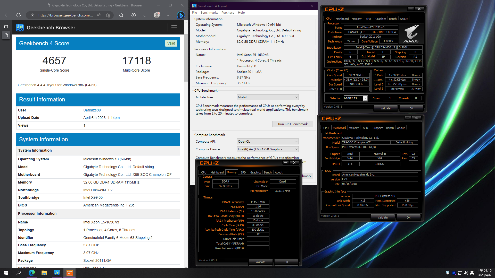Click the NB Frequency 3031.2 MHz value

coord(283,191)
